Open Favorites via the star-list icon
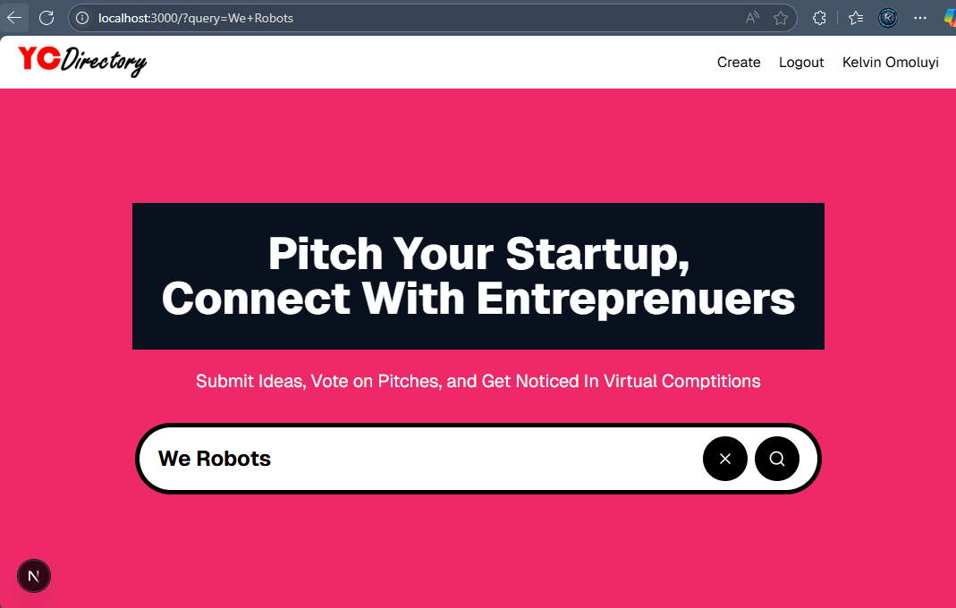Screen dimensions: 956x608 click(x=855, y=18)
